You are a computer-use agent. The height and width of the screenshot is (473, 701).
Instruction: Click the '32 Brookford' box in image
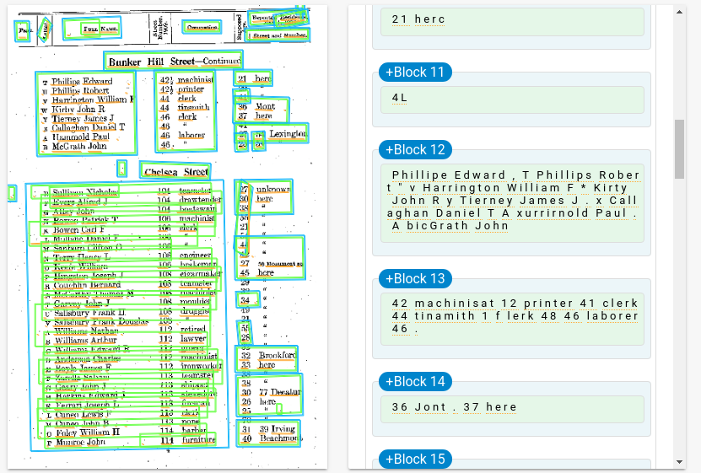pos(267,359)
